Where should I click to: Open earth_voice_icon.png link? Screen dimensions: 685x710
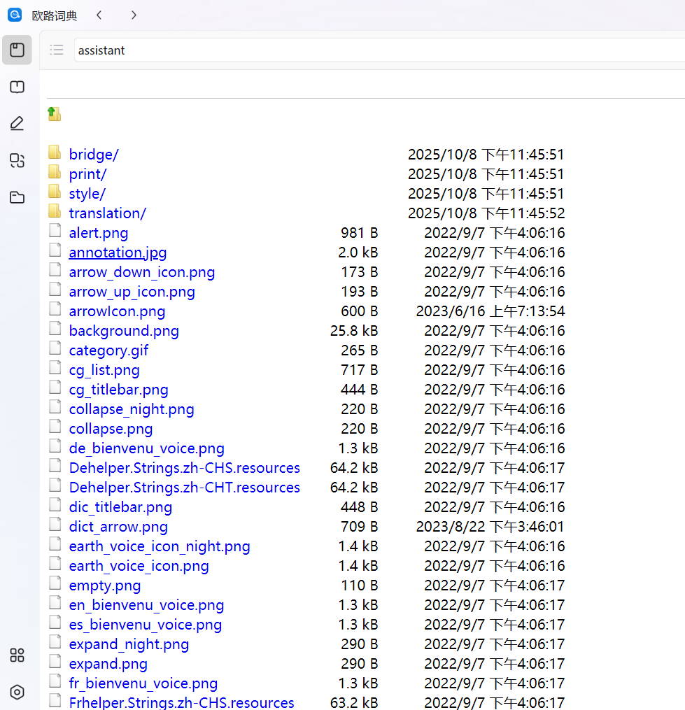coord(139,566)
